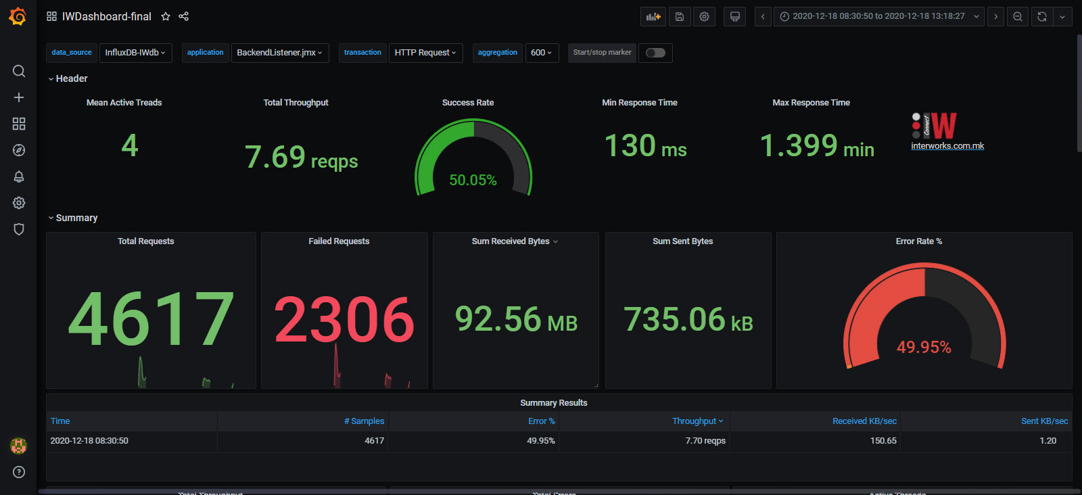Image resolution: width=1082 pixels, height=495 pixels.
Task: Open the Server Admin shield icon
Action: (19, 229)
